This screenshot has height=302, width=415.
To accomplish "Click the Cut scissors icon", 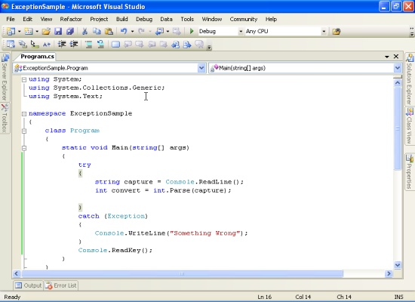I will click(85, 31).
